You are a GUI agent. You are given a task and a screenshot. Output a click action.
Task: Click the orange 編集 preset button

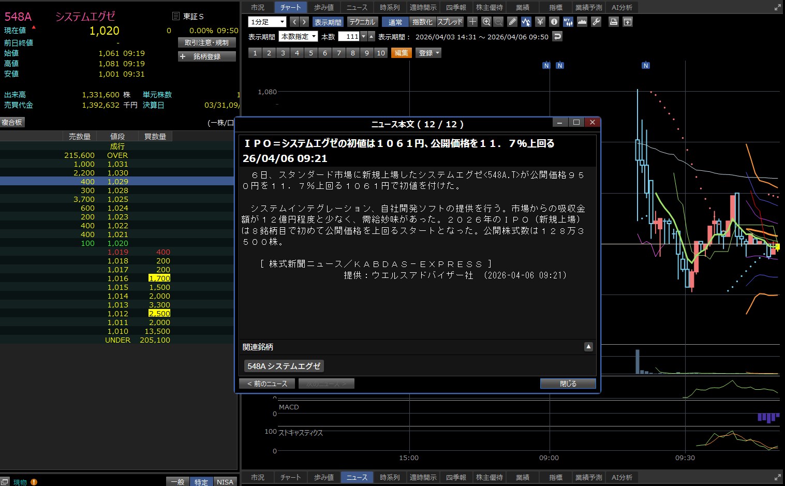[x=401, y=53]
